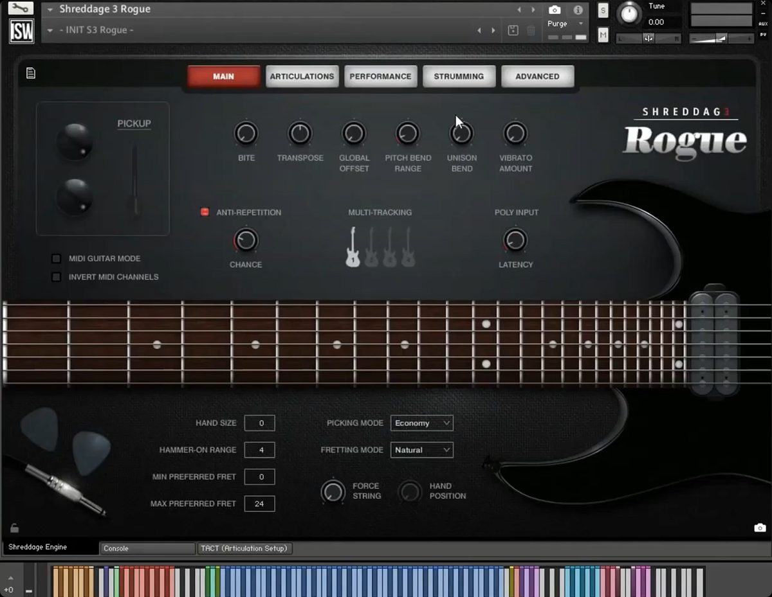This screenshot has width=772, height=597.
Task: Adjust the TRANSPOSE knob
Action: 300,133
